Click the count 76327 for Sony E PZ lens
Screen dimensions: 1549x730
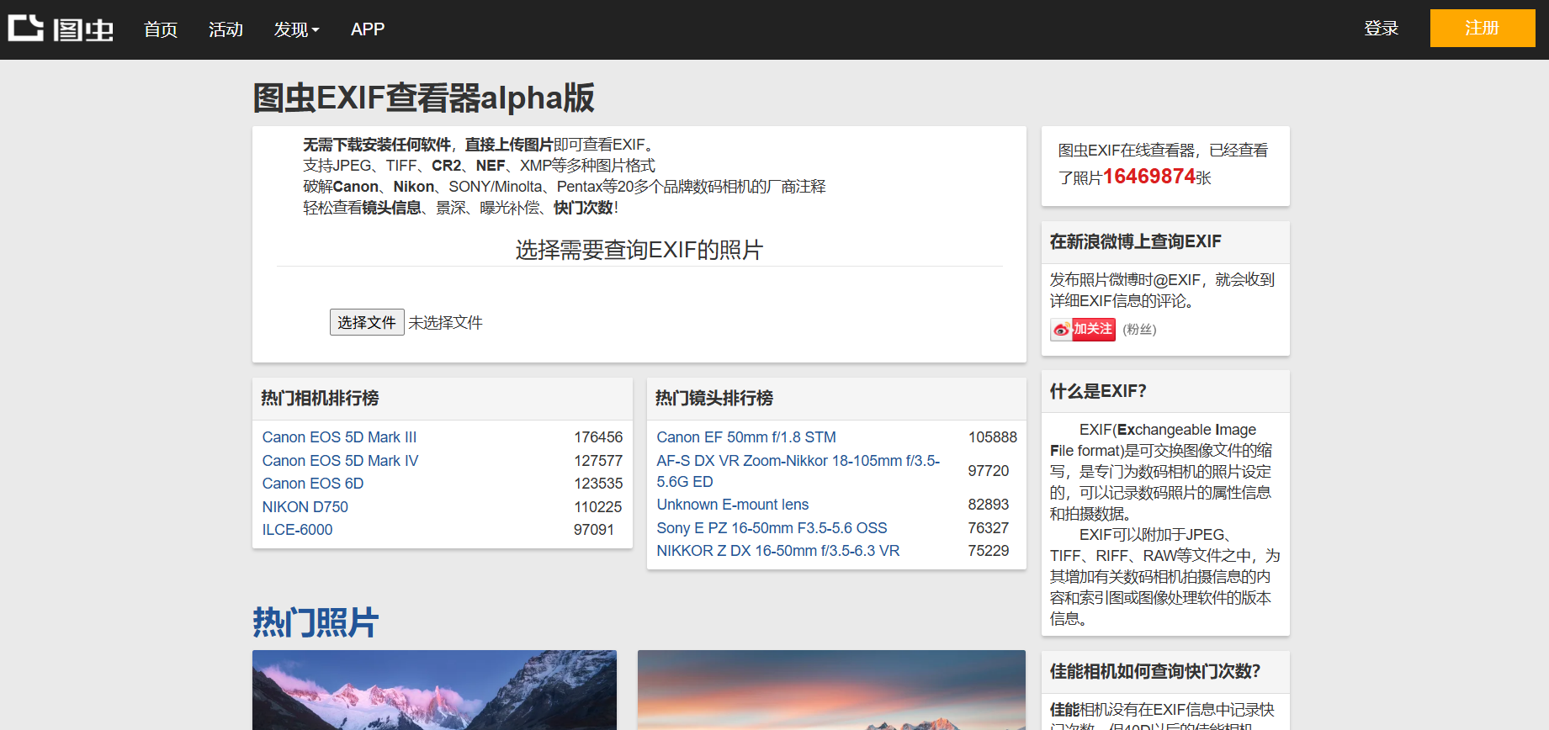point(989,528)
